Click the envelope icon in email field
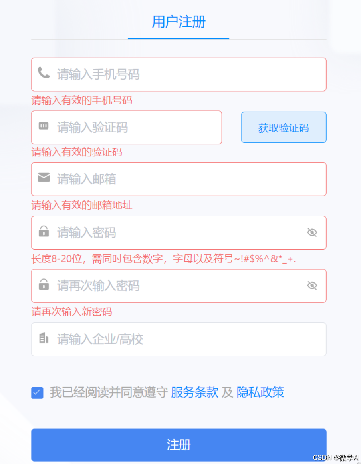 pyautogui.click(x=44, y=178)
